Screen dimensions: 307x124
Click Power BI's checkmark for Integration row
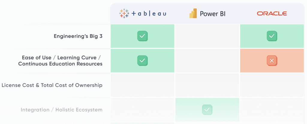[207, 110]
